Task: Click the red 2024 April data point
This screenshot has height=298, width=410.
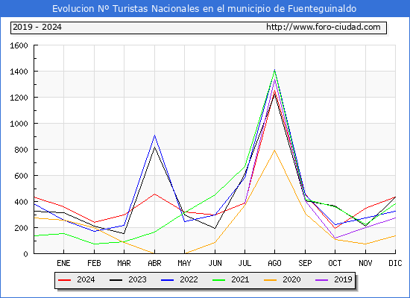Action: pyautogui.click(x=154, y=194)
